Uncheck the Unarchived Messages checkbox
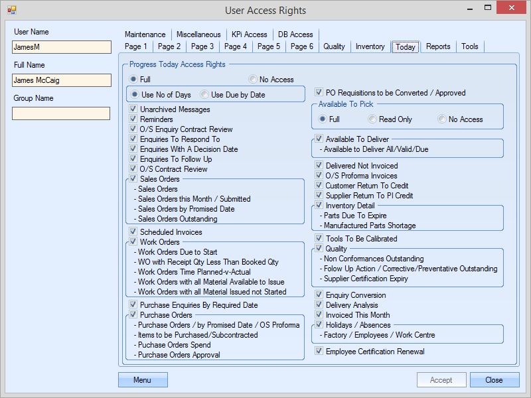The width and height of the screenshot is (531, 398). point(134,109)
